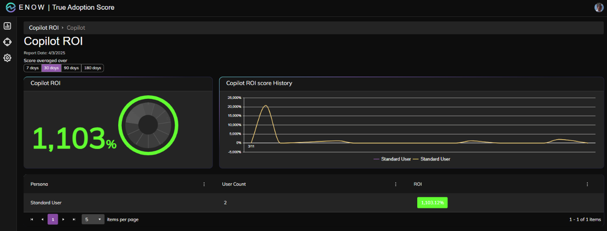
Task: Go to last page of table
Action: [74, 219]
